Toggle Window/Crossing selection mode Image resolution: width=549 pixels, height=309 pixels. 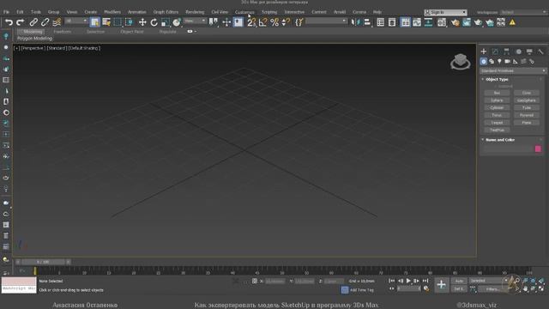tap(130, 22)
